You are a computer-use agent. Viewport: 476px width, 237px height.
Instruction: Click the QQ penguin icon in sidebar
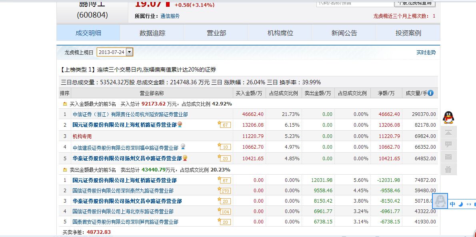(448, 118)
